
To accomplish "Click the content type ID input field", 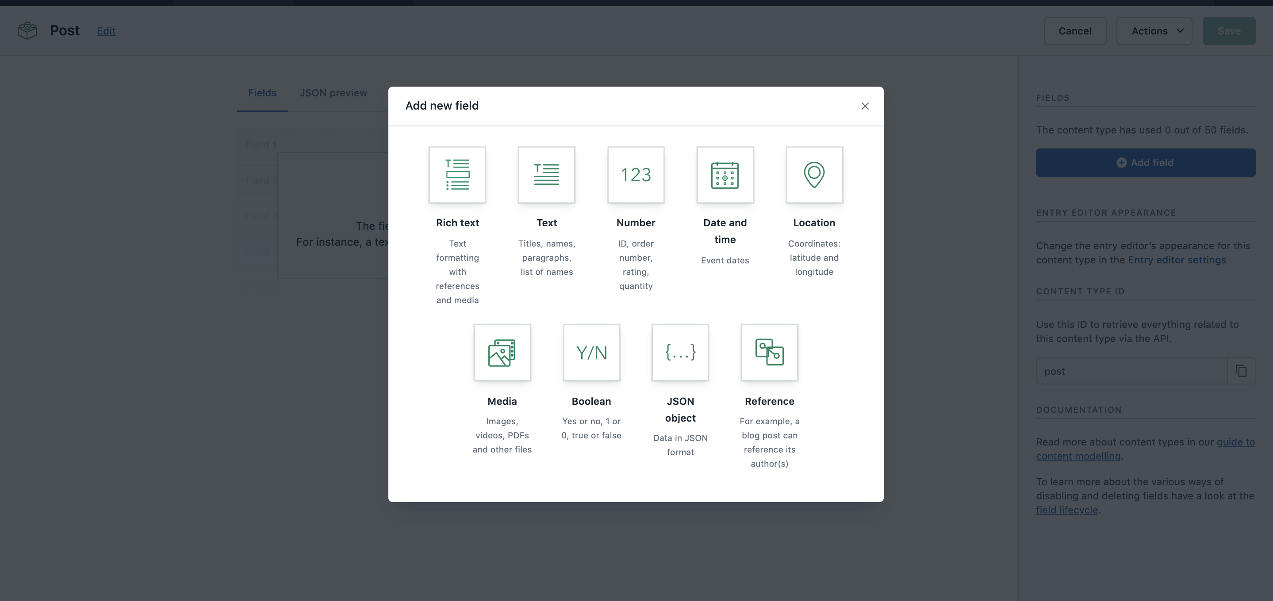I will pos(1131,371).
